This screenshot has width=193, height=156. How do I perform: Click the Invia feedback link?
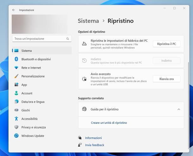(x=95, y=145)
